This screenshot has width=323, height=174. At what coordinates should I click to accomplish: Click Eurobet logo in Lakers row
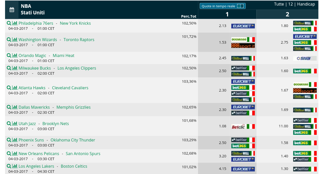pos(243,169)
